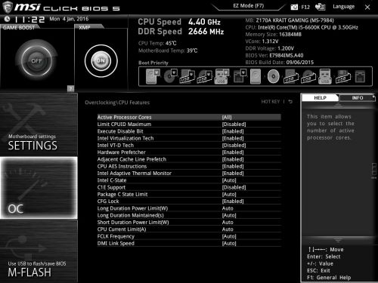The width and height of the screenshot is (378, 283).
Task: Select the legacy USB hard disk boot icon
Action: [x=291, y=76]
